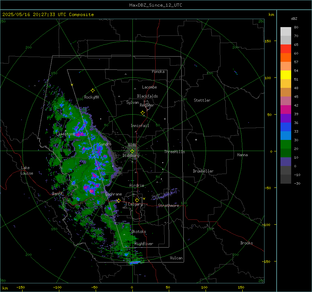Select the bright green 20-30 dBZ legend swatch
The width and height of the screenshot is (312, 292).
(x=286, y=144)
